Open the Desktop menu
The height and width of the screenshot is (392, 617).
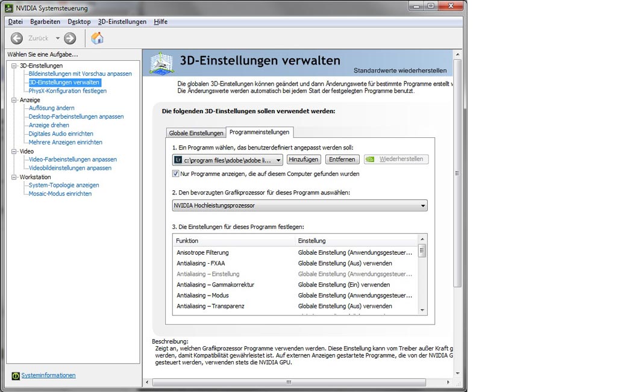point(79,22)
